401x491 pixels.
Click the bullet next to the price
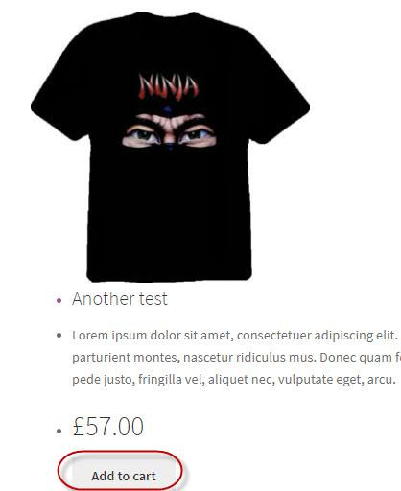59,431
